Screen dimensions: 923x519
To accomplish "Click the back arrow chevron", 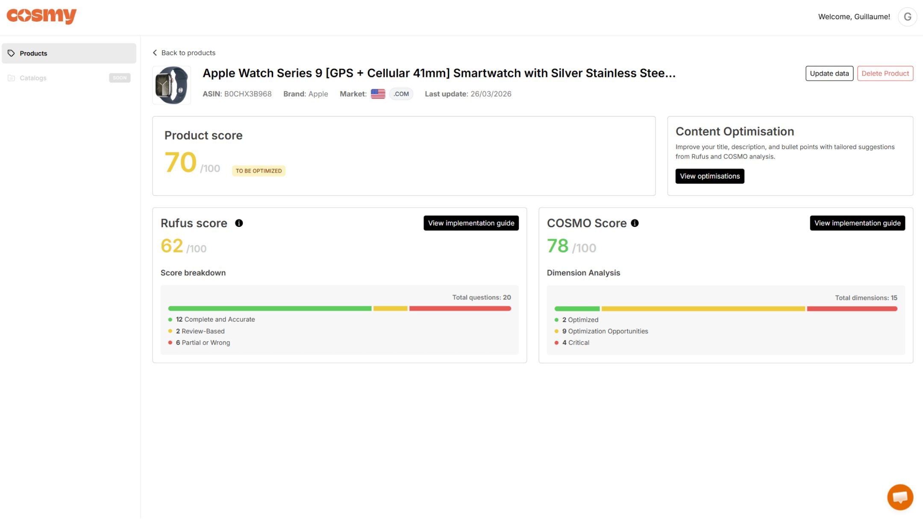I will 155,53.
